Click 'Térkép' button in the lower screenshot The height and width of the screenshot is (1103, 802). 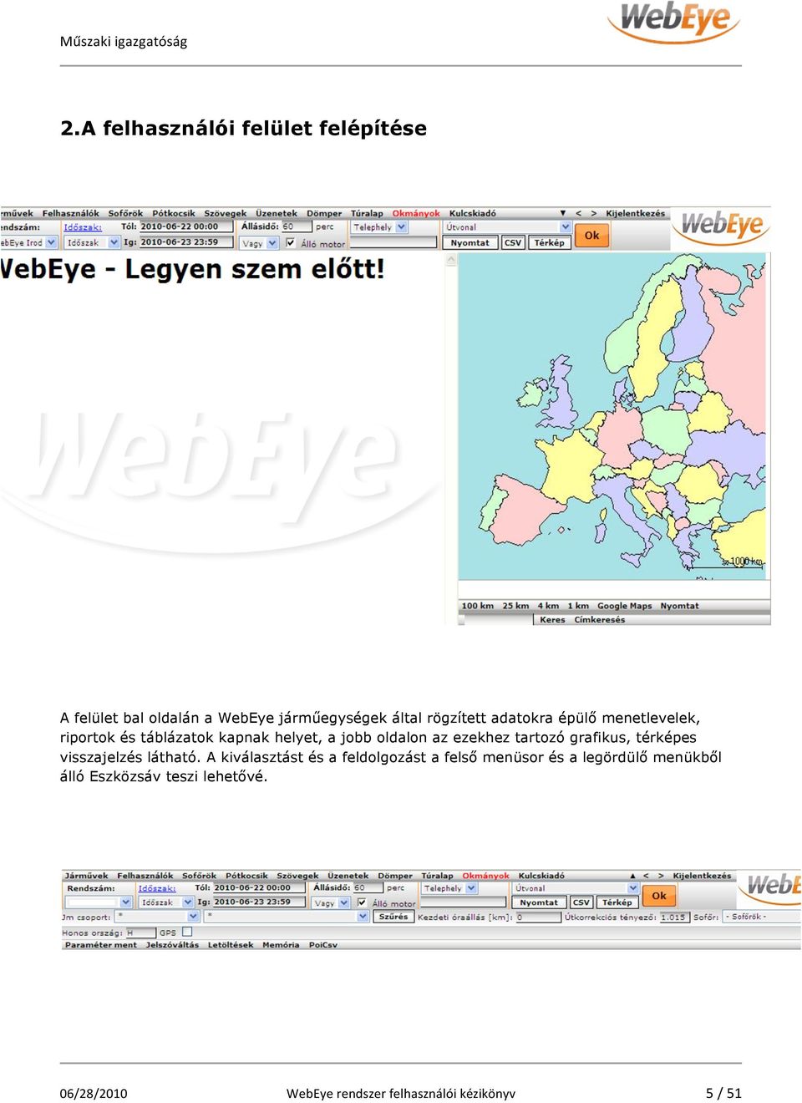tap(617, 902)
